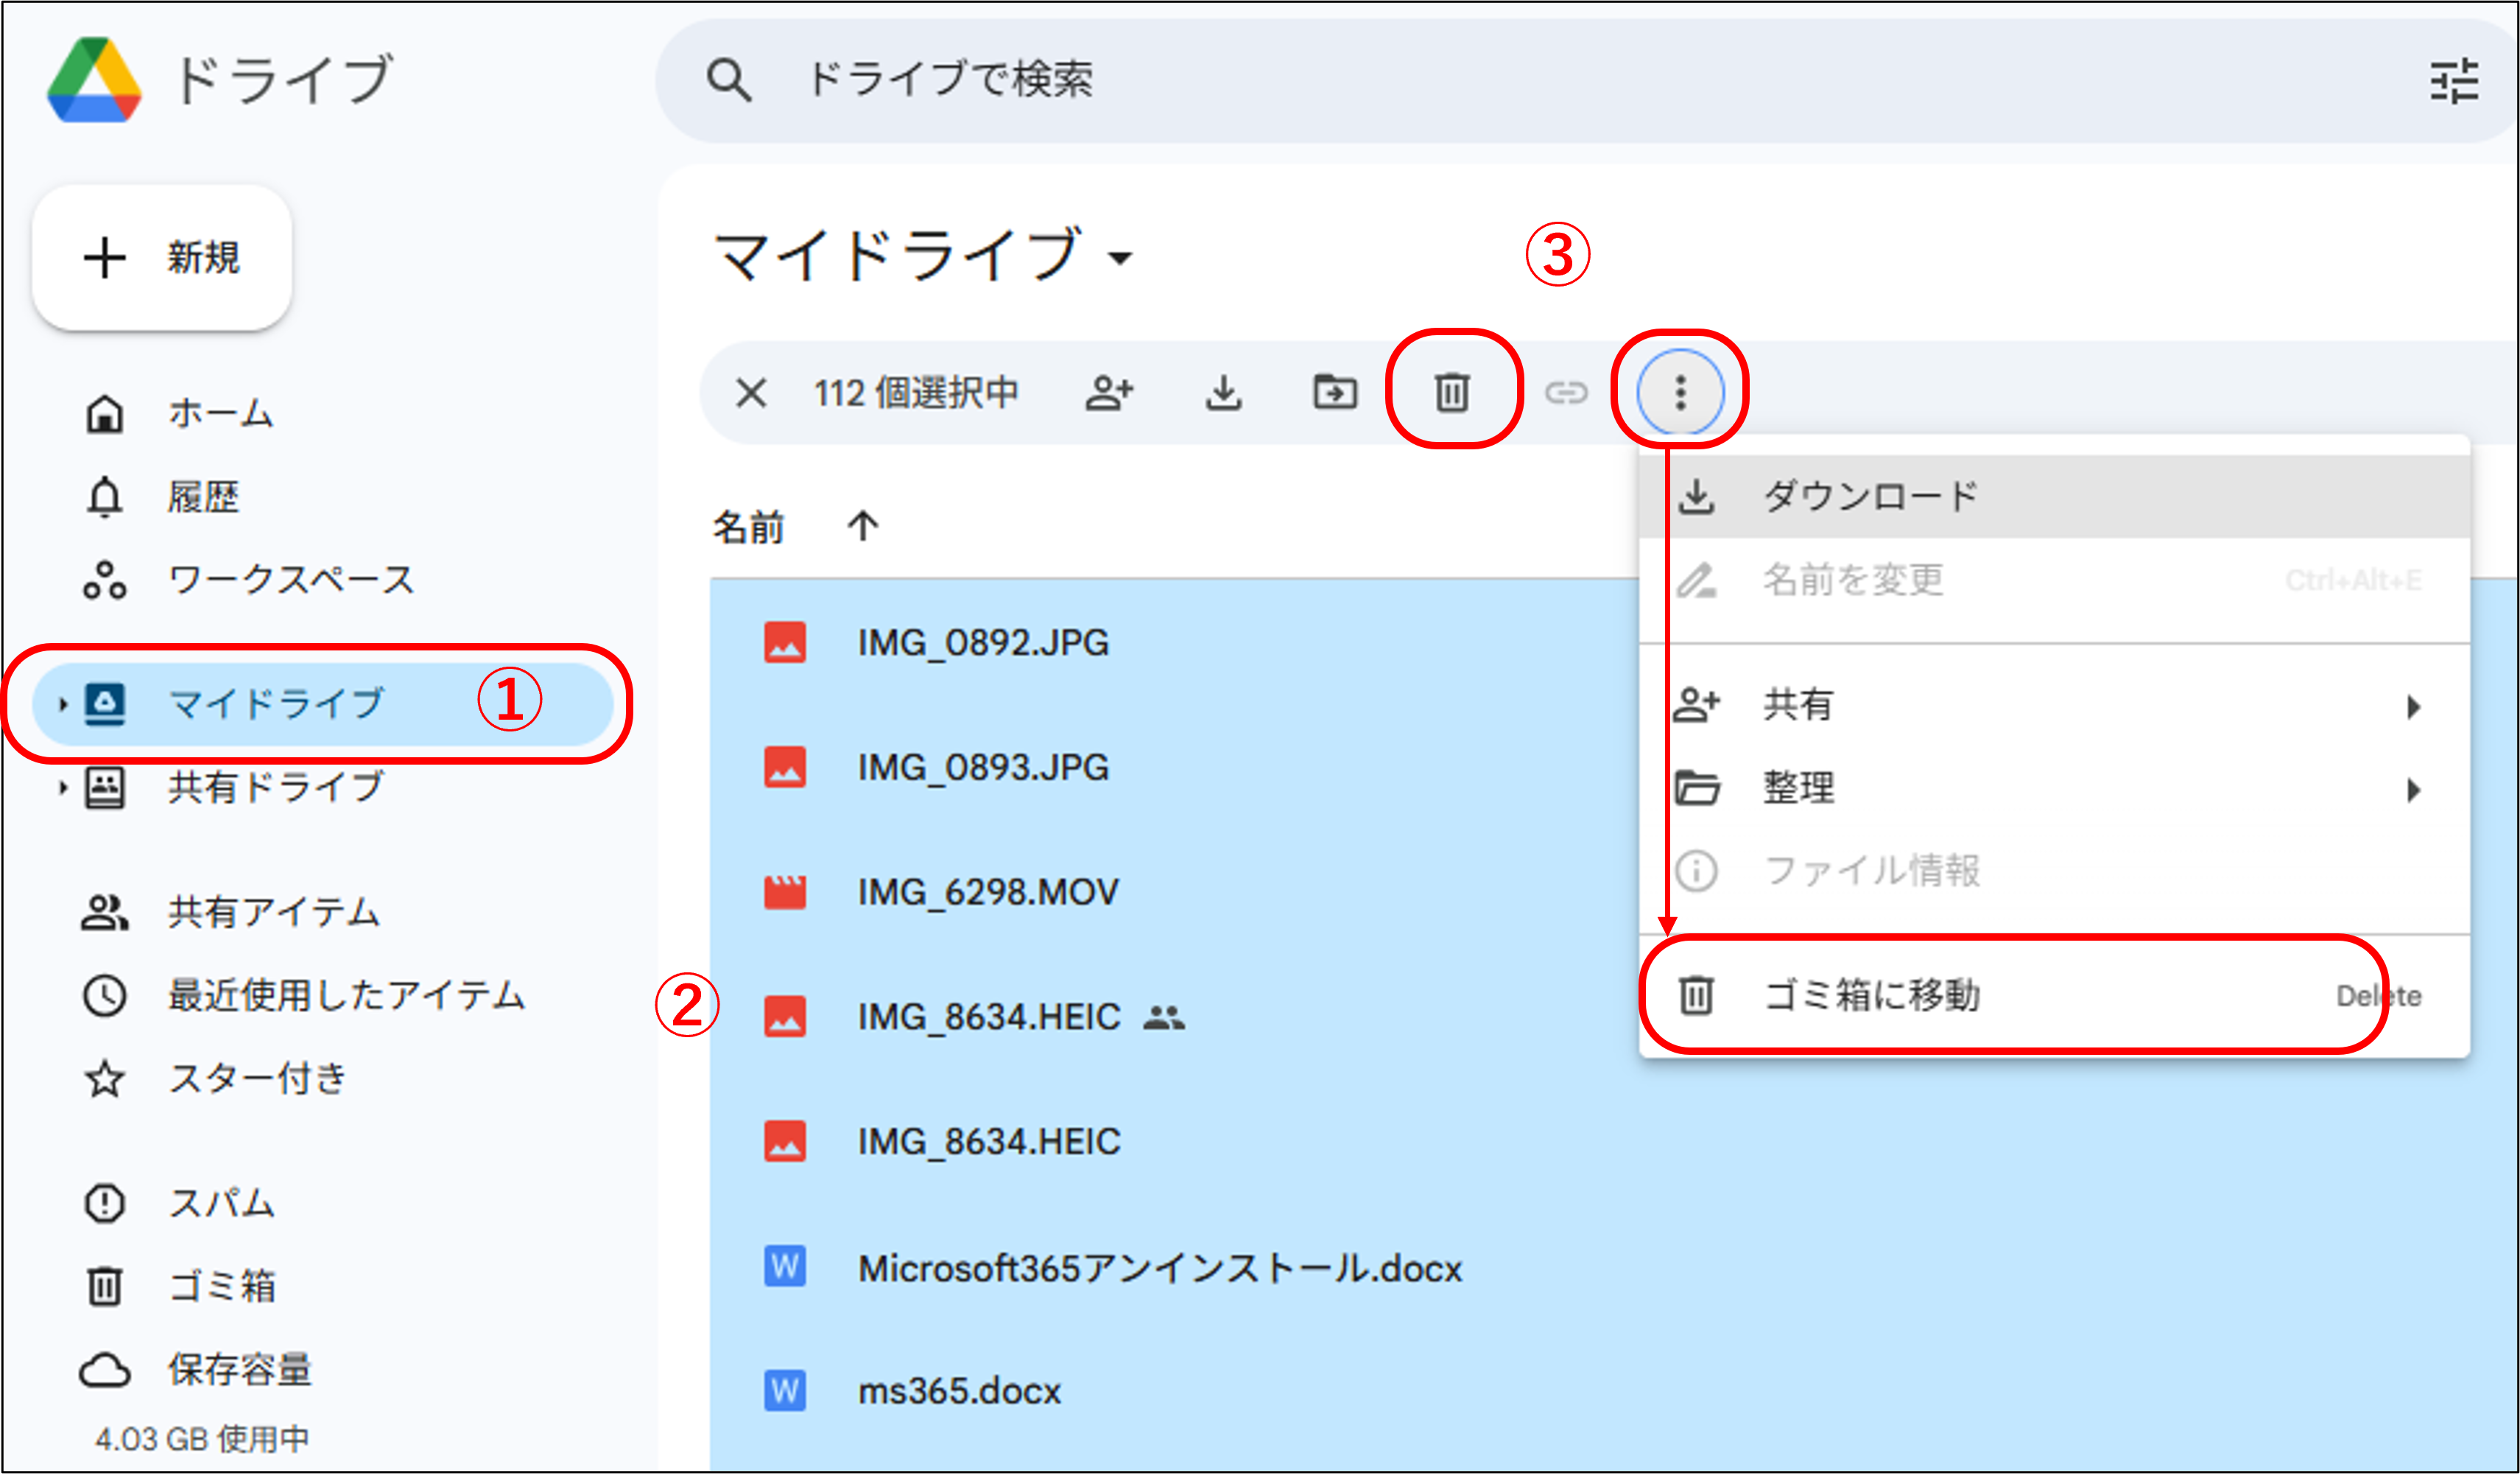
Task: Select マイドライブ in the sidebar
Action: click(x=322, y=704)
